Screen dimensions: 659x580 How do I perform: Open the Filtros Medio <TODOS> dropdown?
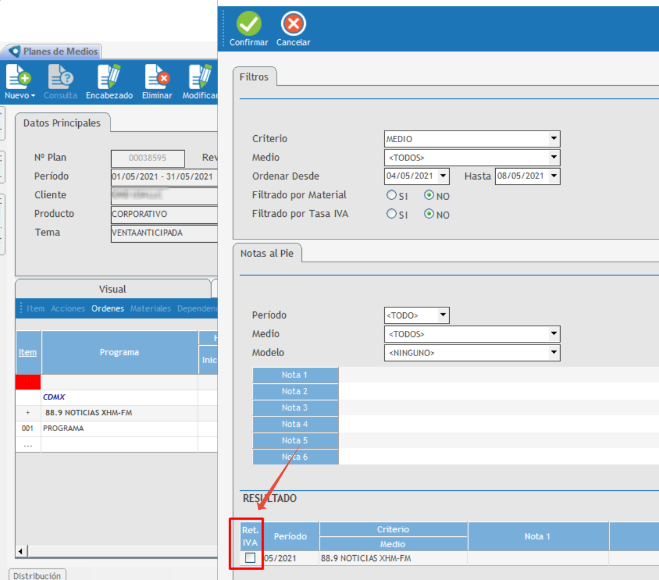554,157
